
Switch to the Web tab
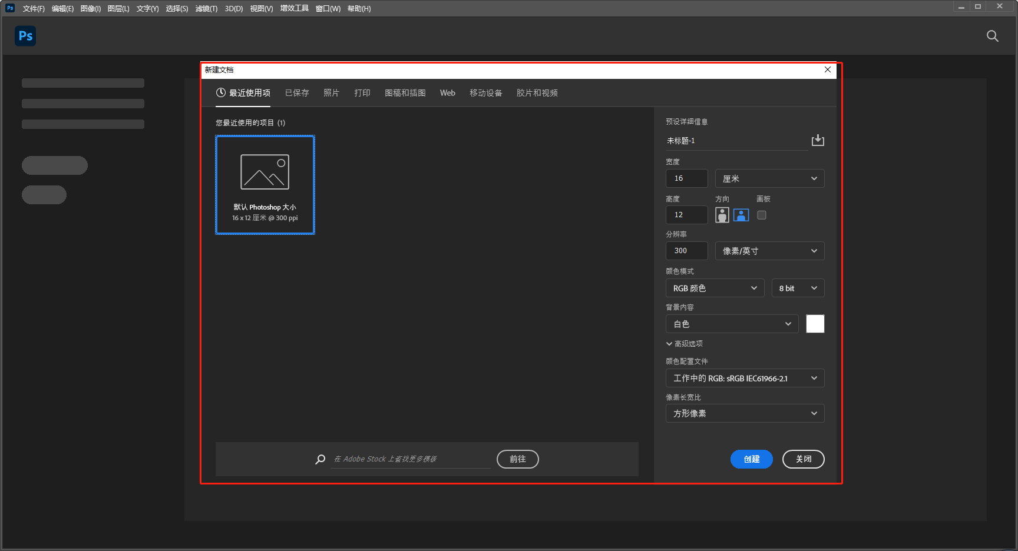click(447, 93)
